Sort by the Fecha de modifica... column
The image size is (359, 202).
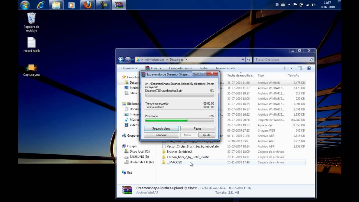coord(241,75)
